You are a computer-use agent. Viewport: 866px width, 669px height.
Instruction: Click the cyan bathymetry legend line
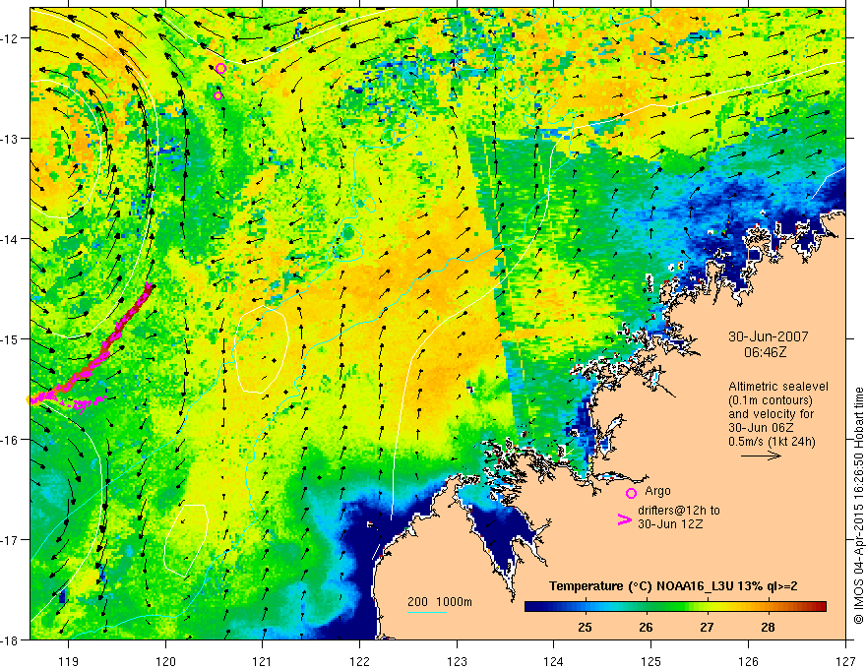click(x=427, y=612)
